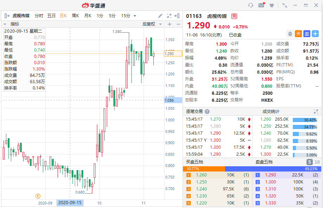Select the 1分 chart tab
The width and height of the screenshot is (323, 208).
pyautogui.click(x=100, y=16)
